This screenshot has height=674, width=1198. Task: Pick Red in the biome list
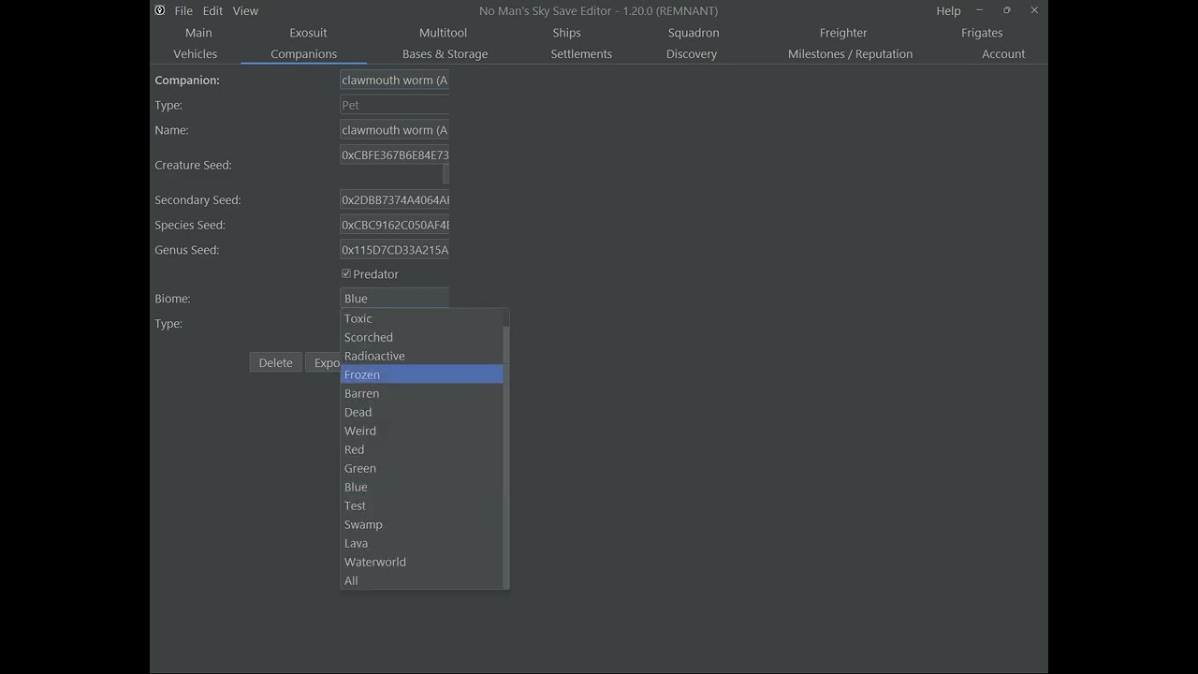tap(422, 449)
